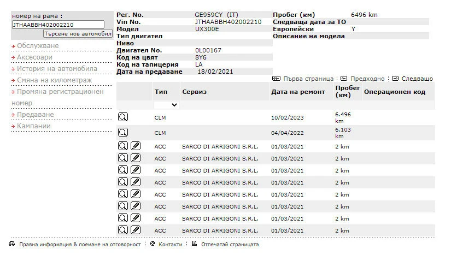View details of 04/04/2022 CLM record
This screenshot has height=273, width=457.
123,132
